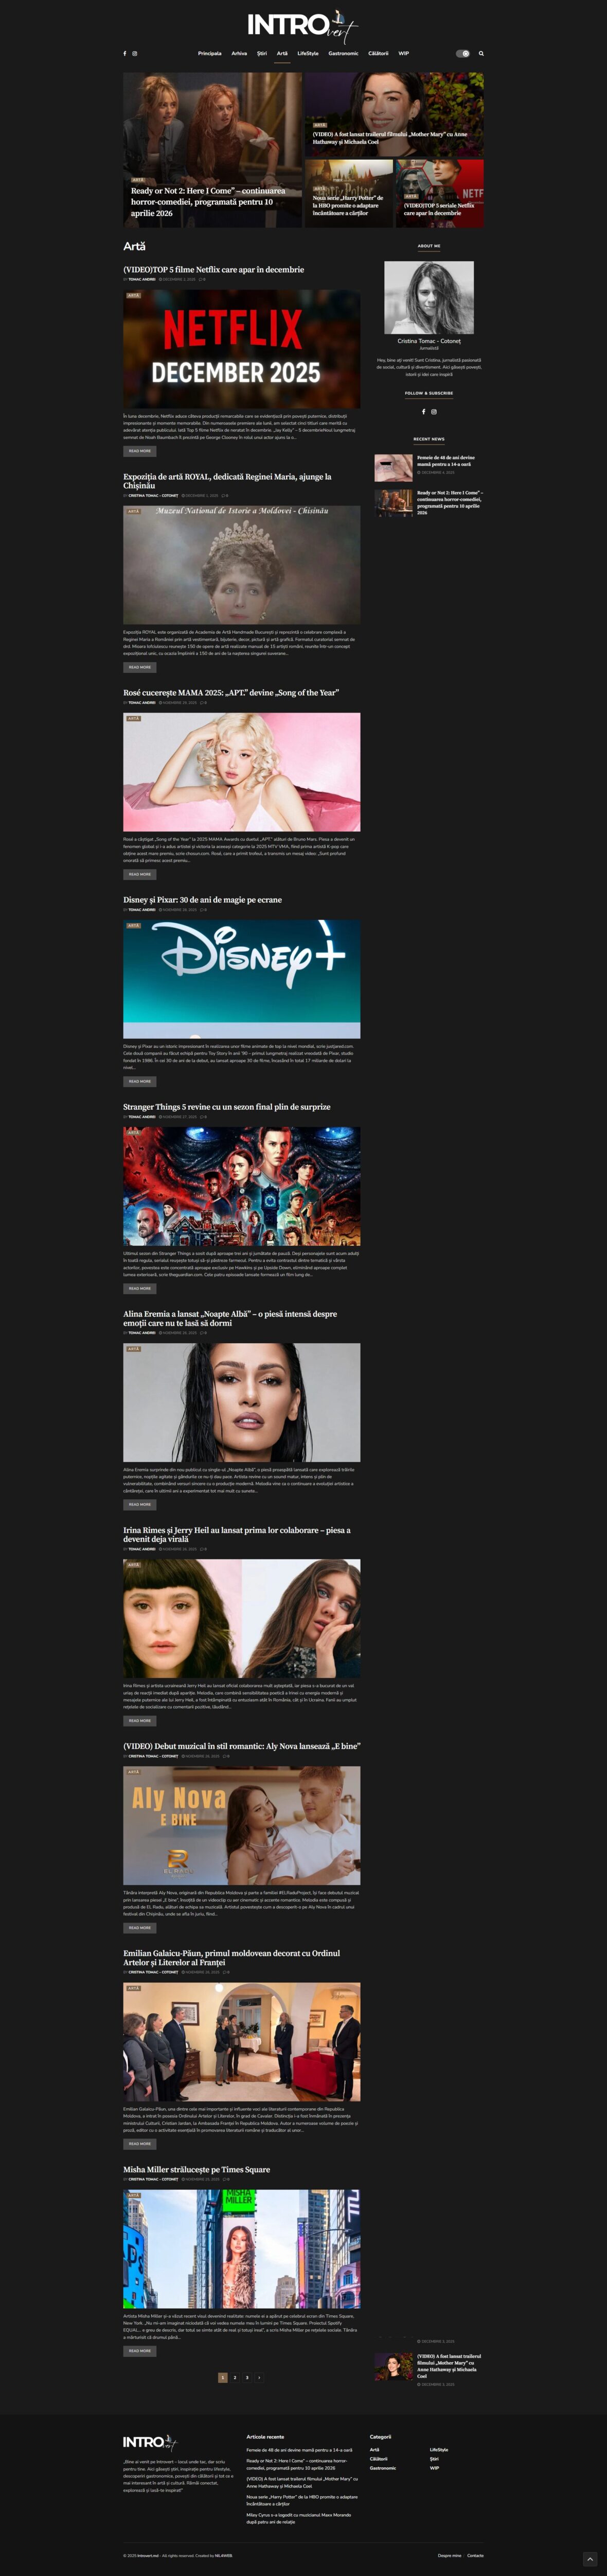Viewport: 607px width, 2576px height.
Task: Open sidebar Facebook icon under Follow & Subscribe
Action: 423,411
